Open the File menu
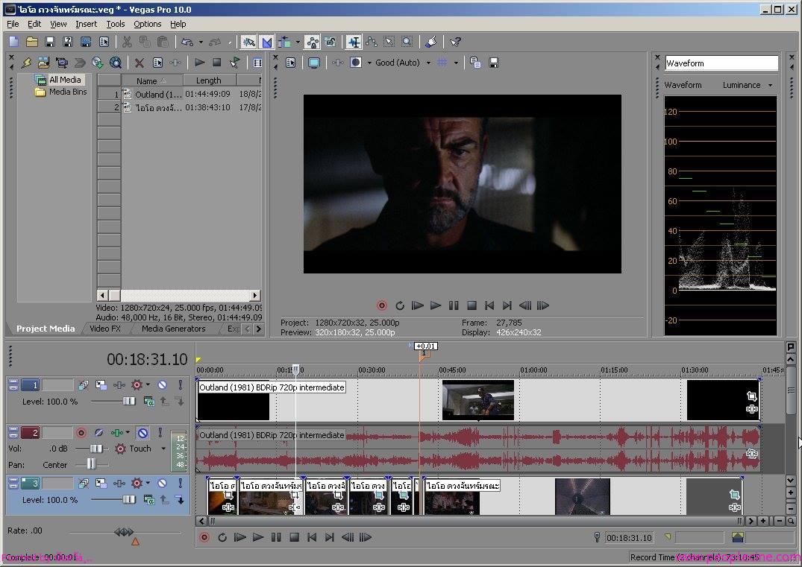The height and width of the screenshot is (567, 802). click(x=13, y=24)
